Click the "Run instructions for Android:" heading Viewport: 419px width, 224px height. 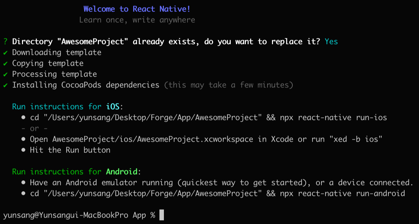77,172
